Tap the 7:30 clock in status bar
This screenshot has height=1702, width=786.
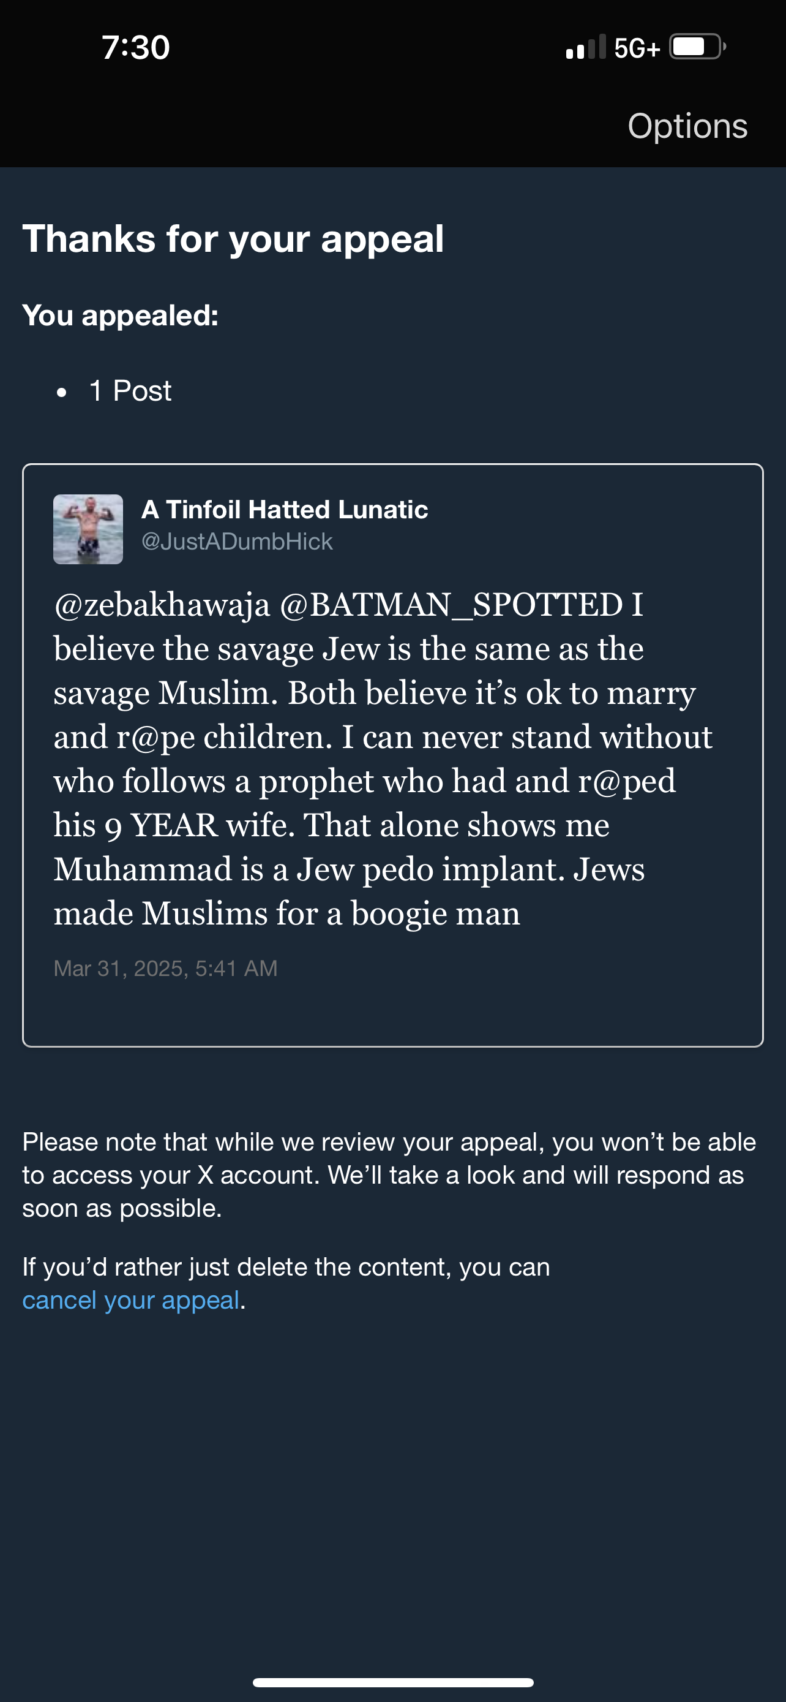click(x=136, y=48)
